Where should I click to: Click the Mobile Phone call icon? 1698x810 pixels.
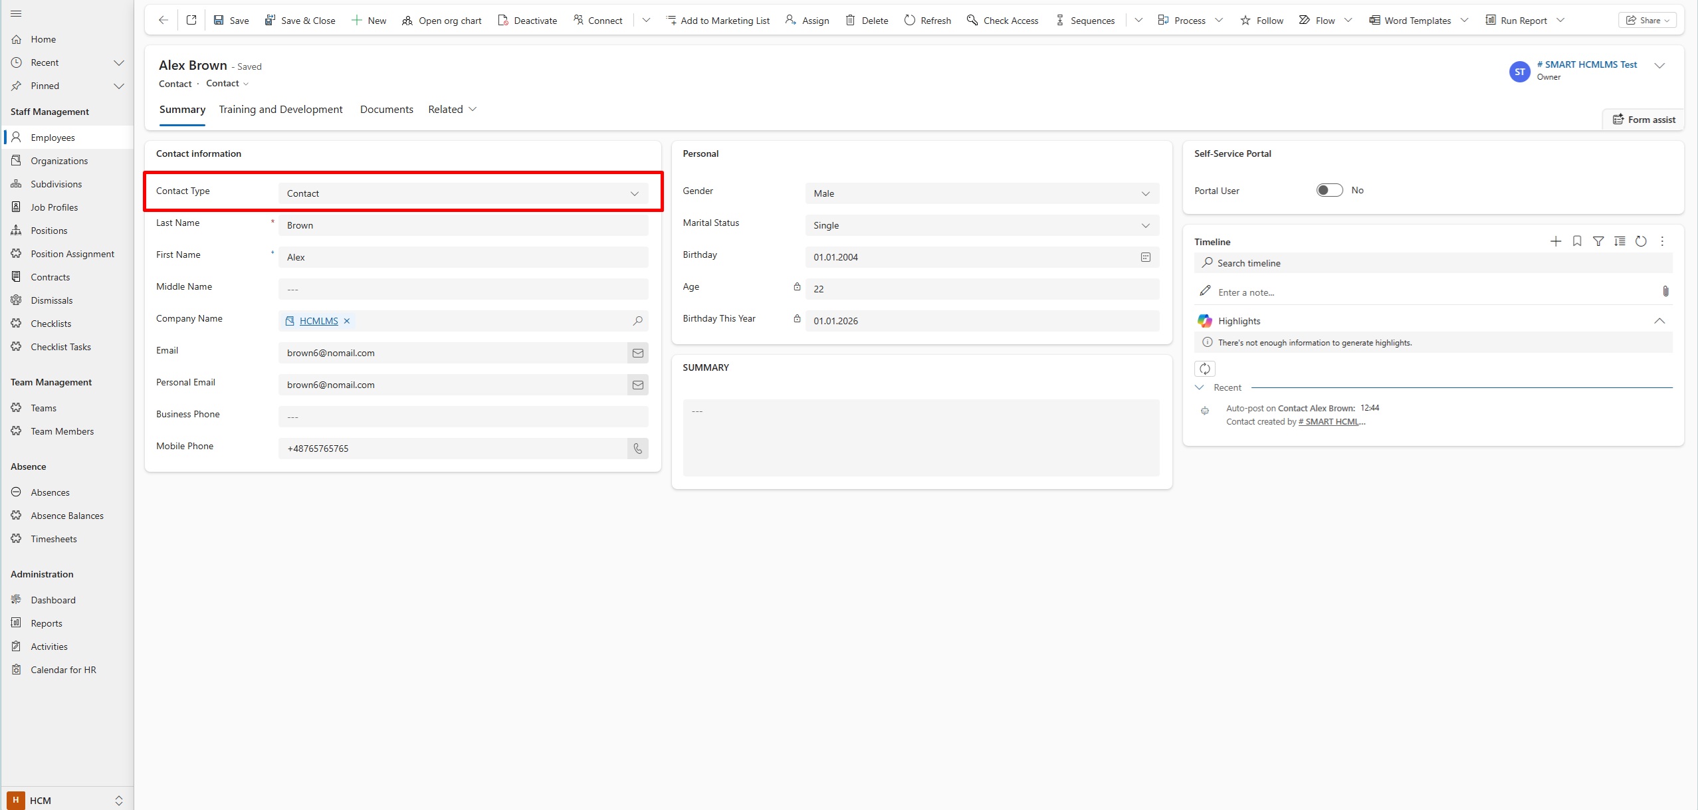[x=637, y=449]
